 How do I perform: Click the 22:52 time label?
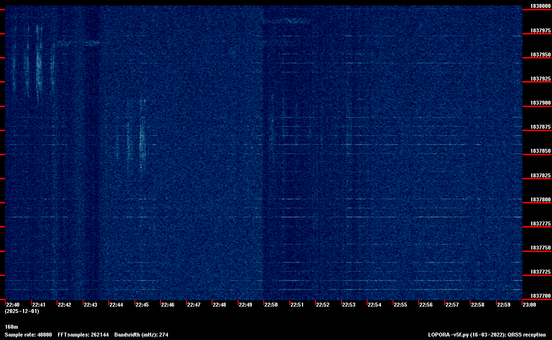[x=322, y=305]
